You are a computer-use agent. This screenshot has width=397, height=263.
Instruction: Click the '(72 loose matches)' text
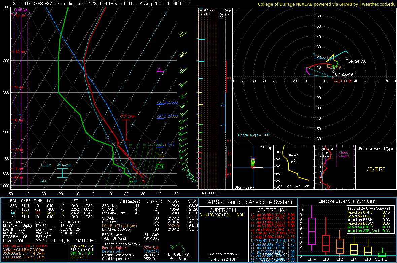(223, 254)
